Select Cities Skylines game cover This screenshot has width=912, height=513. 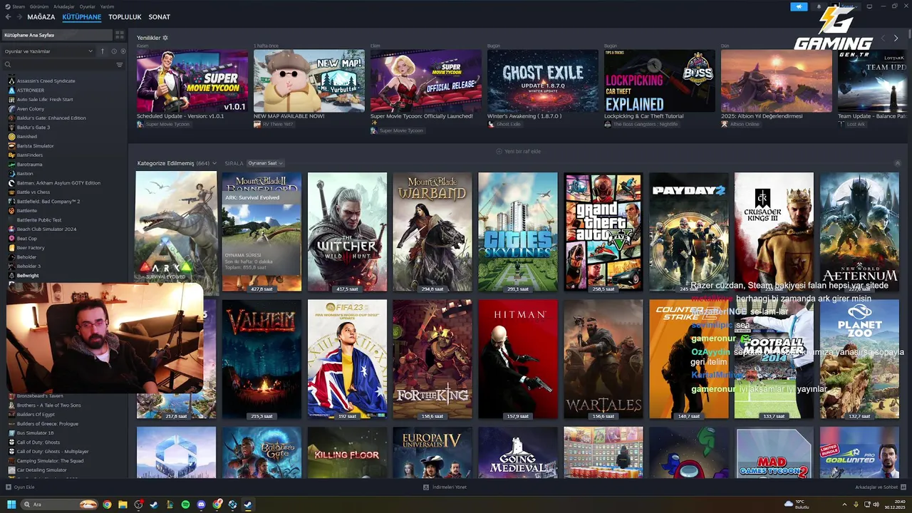pyautogui.click(x=518, y=232)
